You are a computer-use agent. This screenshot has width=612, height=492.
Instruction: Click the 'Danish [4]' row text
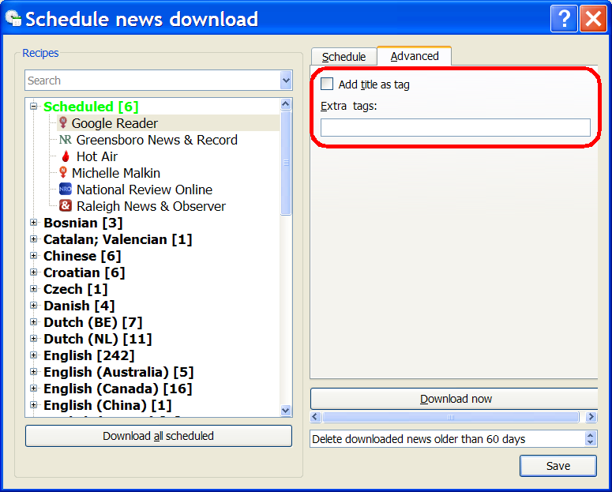(79, 306)
